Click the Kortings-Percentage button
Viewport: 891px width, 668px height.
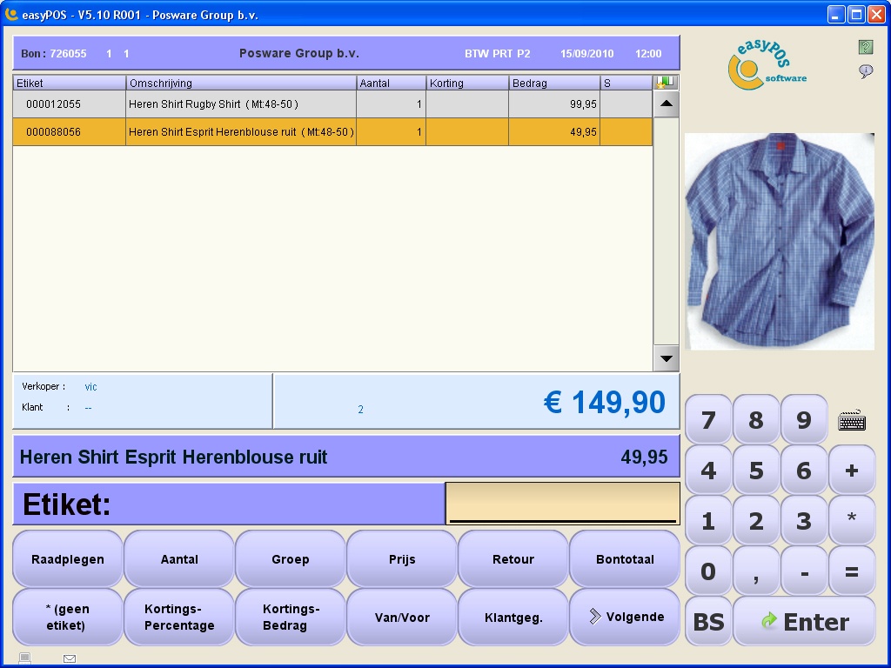tap(179, 617)
